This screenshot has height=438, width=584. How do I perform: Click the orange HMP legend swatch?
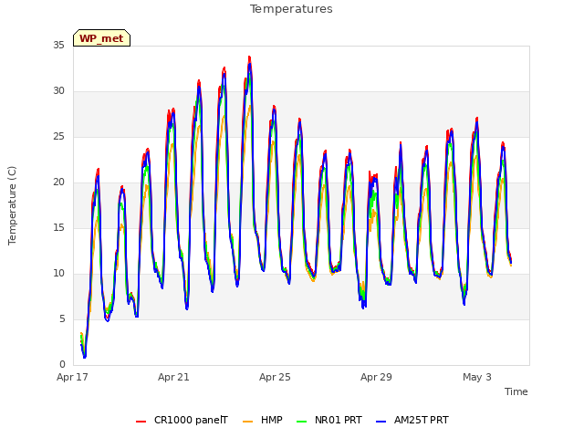[247, 422]
